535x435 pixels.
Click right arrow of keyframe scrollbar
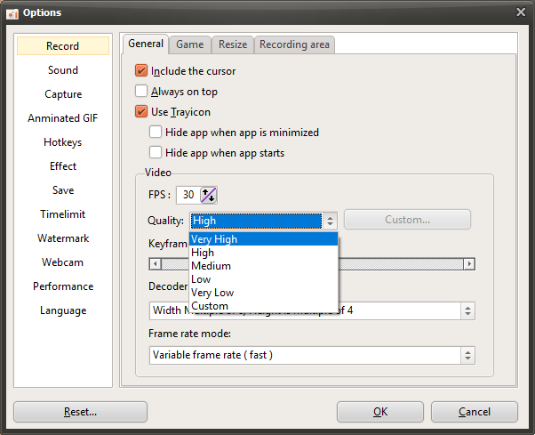469,264
